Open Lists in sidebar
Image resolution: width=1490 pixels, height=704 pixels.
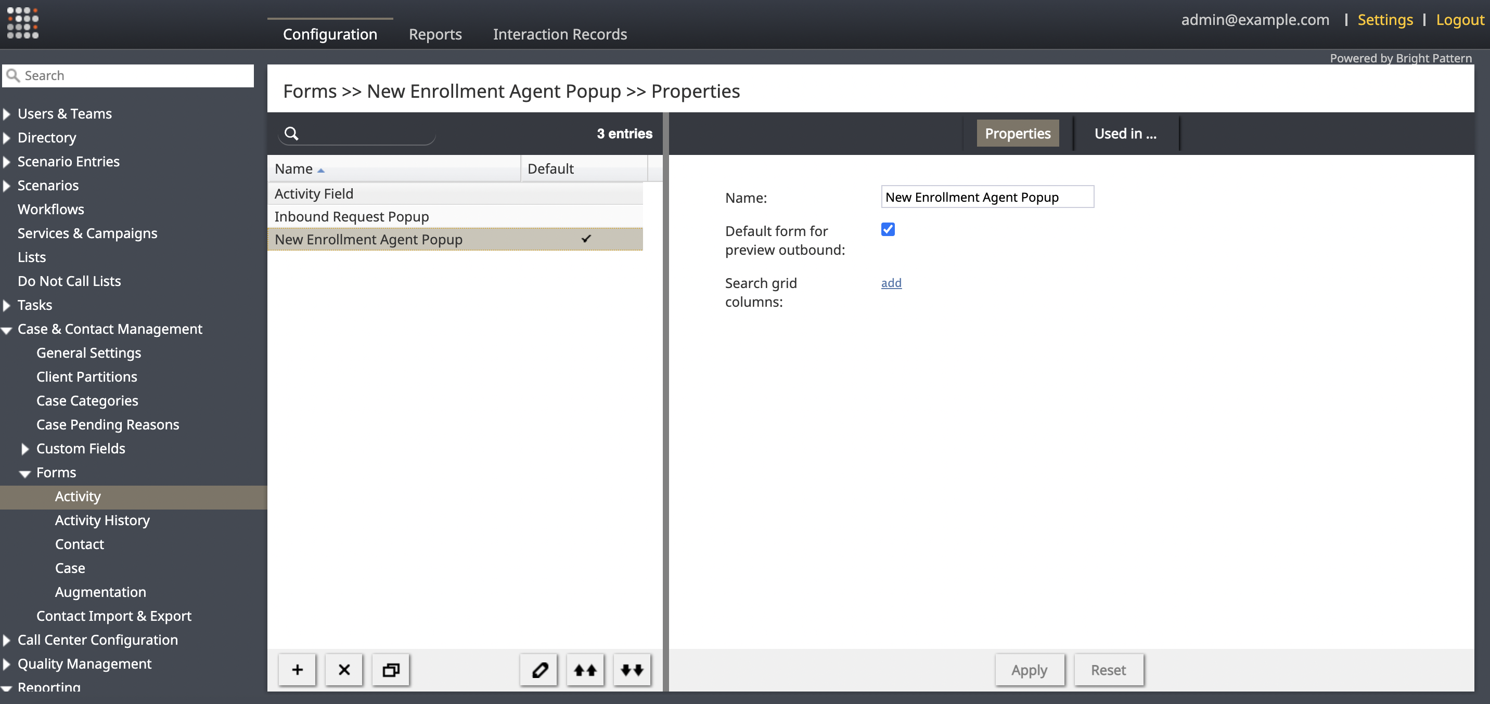32,257
